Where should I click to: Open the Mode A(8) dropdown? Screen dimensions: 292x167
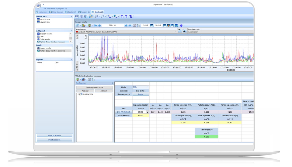pos(148,87)
